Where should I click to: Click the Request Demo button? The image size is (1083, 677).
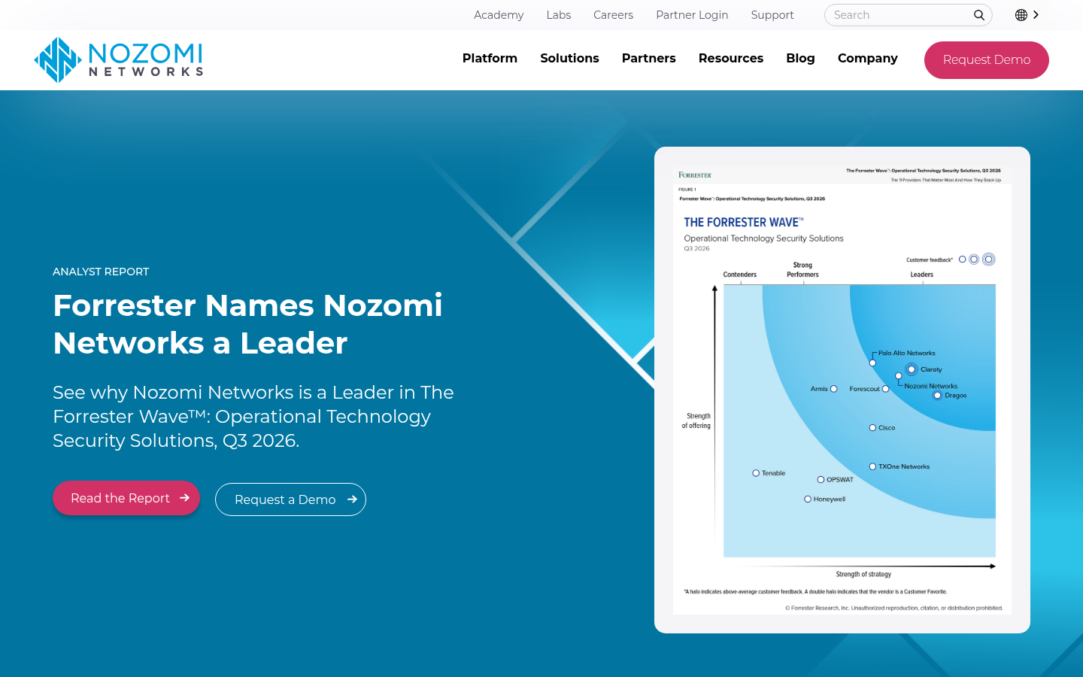(x=987, y=60)
